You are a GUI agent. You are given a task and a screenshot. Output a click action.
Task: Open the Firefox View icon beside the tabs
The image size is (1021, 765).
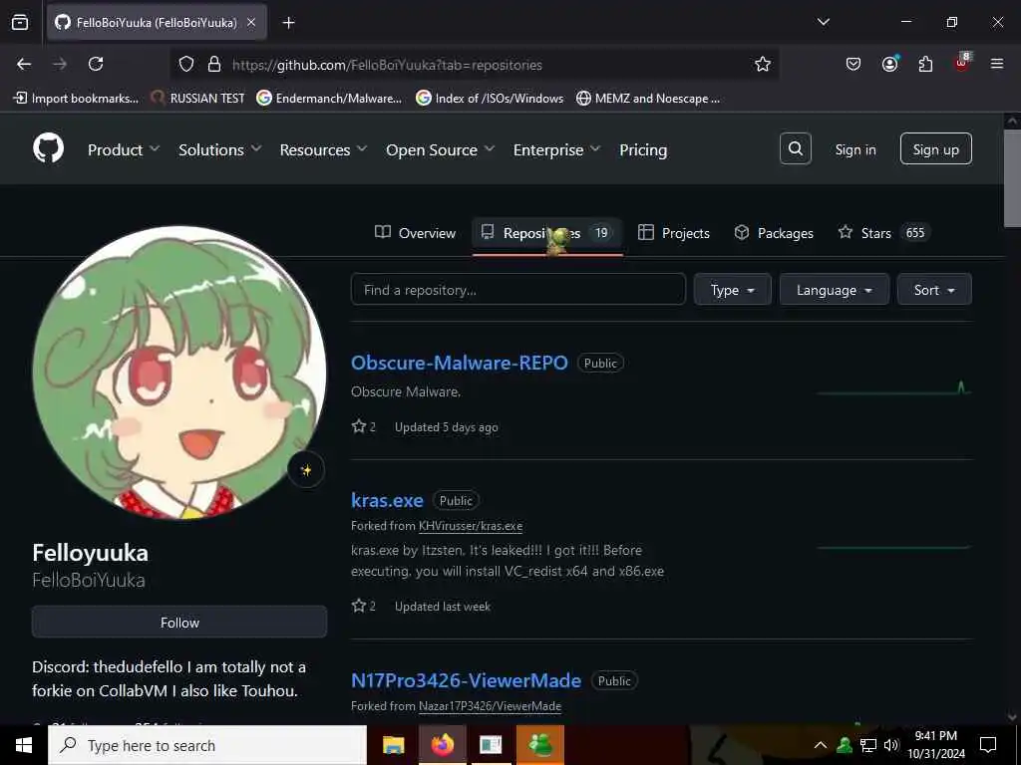[20, 22]
